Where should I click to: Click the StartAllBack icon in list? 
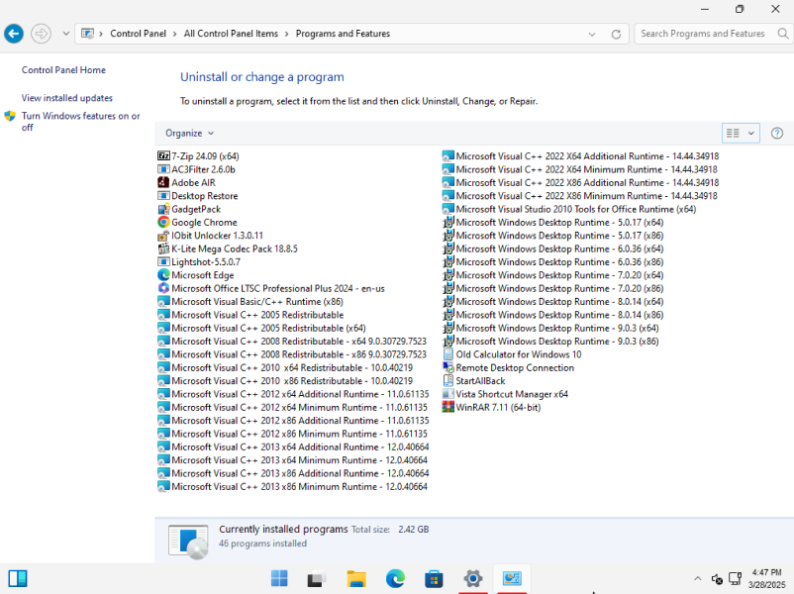tap(447, 381)
